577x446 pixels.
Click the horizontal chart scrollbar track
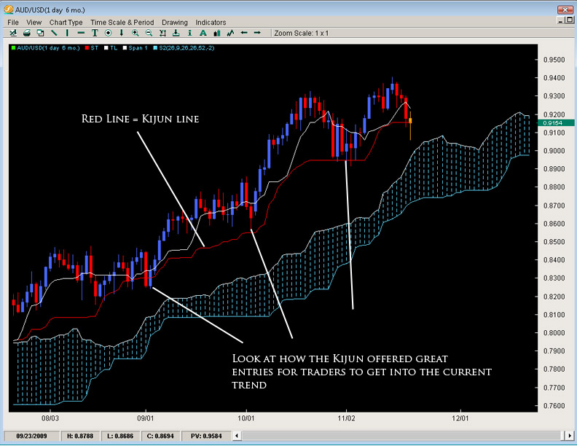point(403,436)
